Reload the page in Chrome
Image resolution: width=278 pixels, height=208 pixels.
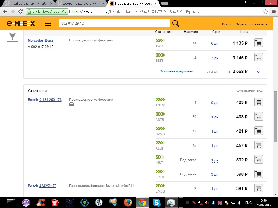pos(21,11)
